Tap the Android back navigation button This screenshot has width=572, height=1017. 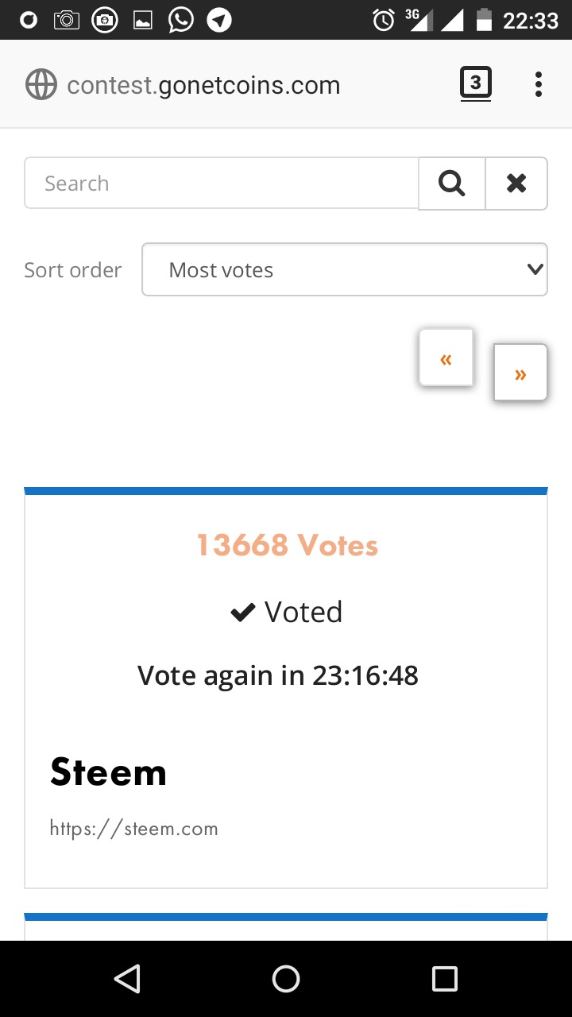click(127, 979)
